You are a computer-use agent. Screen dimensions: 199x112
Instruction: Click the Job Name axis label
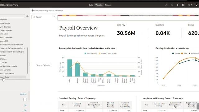[x=101, y=85]
